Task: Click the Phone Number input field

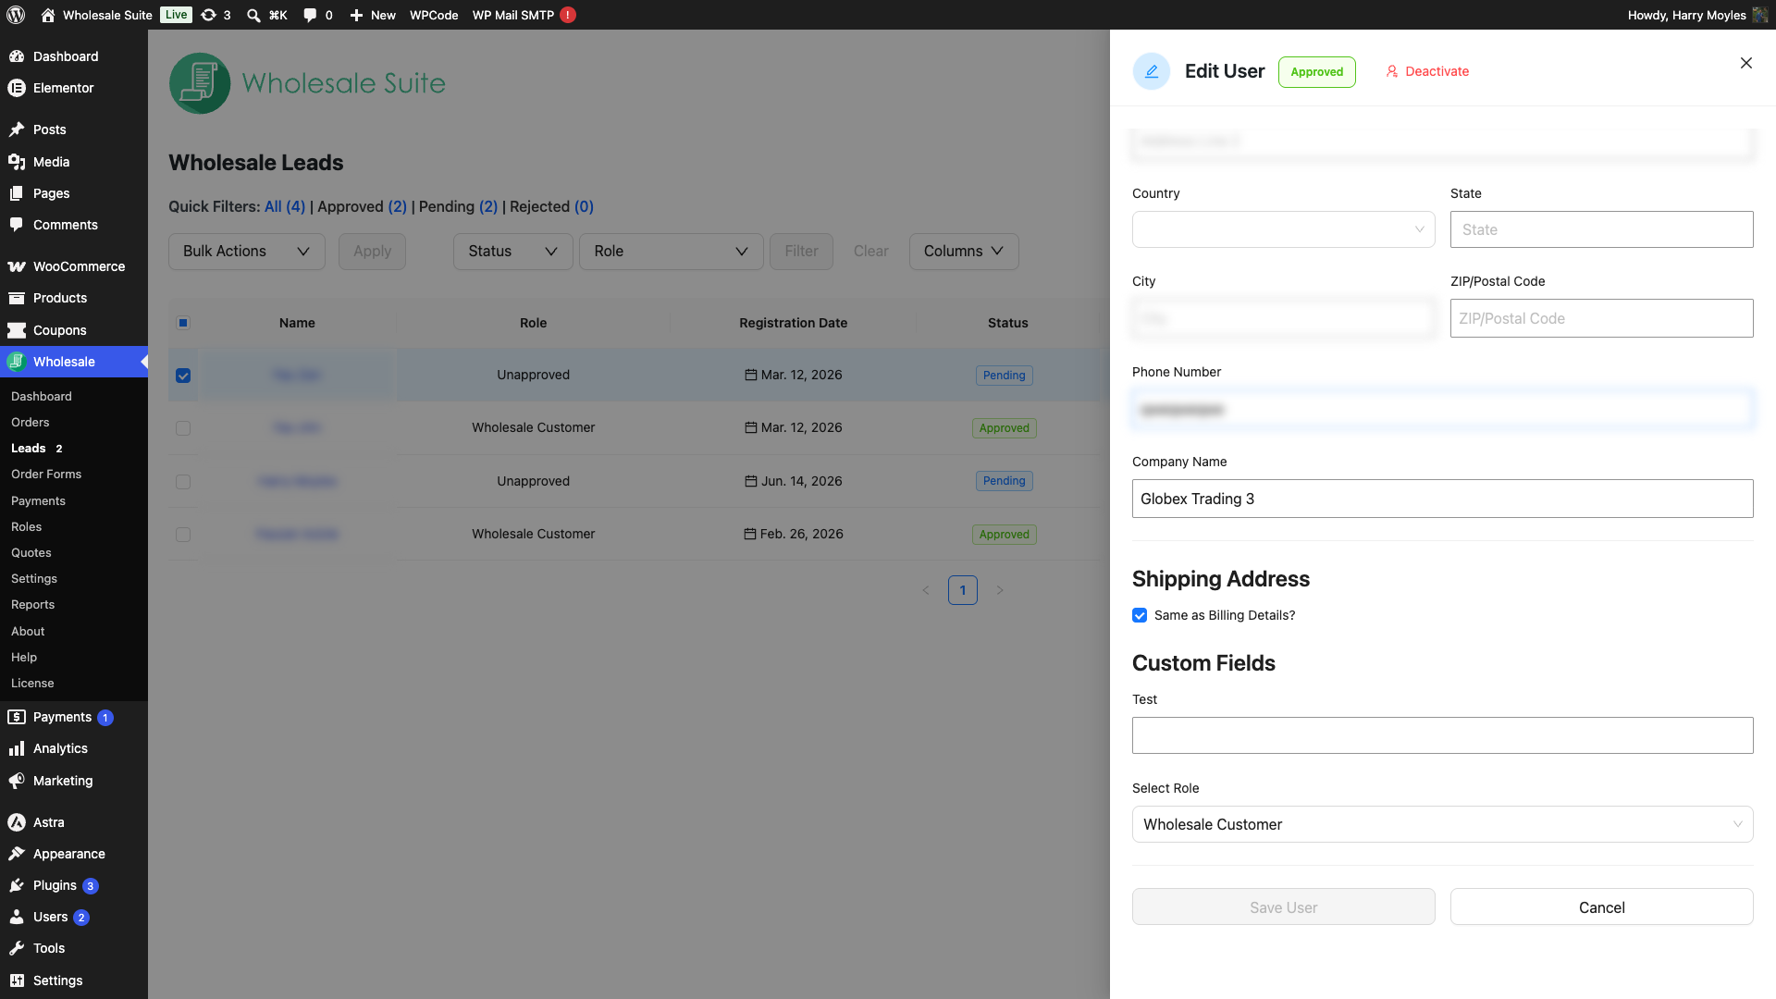Action: (1443, 409)
